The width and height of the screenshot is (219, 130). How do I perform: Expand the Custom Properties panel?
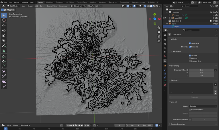pos(170,124)
